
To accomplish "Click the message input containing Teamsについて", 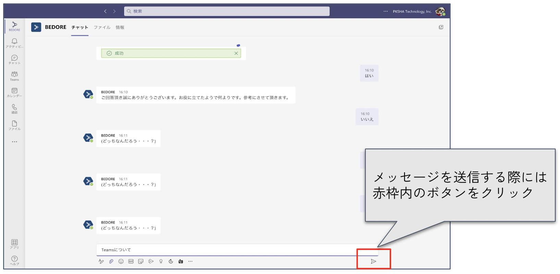I will (x=237, y=250).
